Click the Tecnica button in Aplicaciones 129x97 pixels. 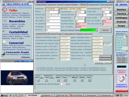121,14
